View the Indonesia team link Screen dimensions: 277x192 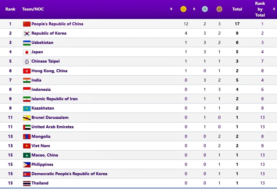point(41,89)
